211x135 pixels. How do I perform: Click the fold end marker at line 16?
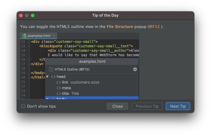pyautogui.click(x=29, y=59)
